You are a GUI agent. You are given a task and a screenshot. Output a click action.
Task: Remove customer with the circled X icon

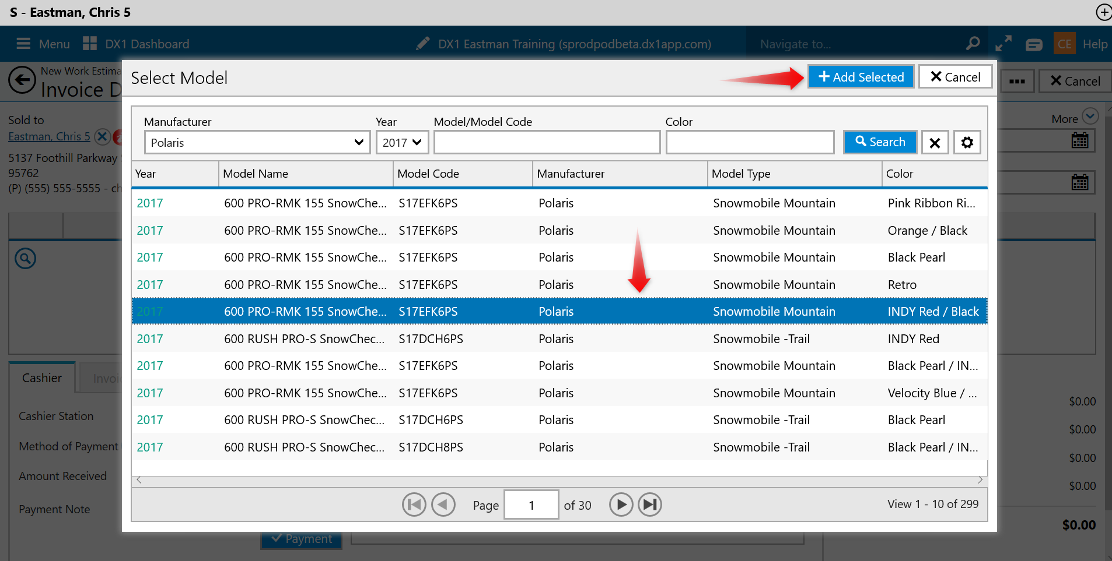pyautogui.click(x=102, y=136)
